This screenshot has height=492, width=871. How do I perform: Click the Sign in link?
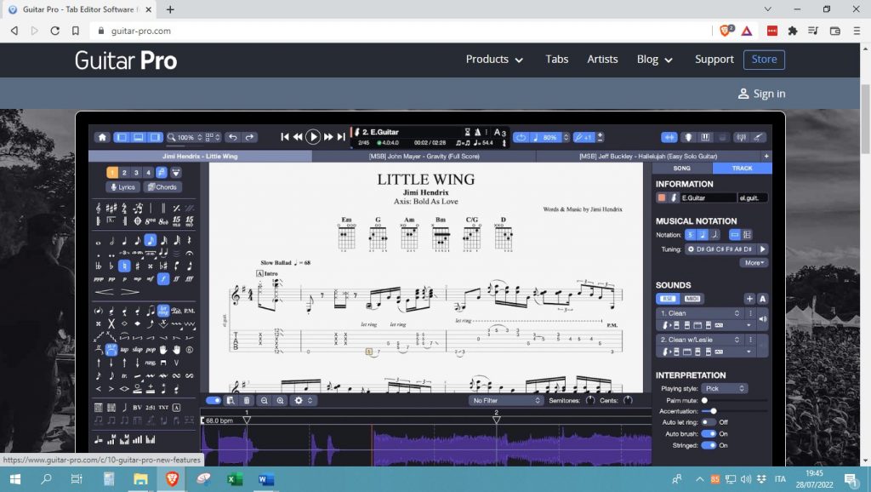pos(760,94)
